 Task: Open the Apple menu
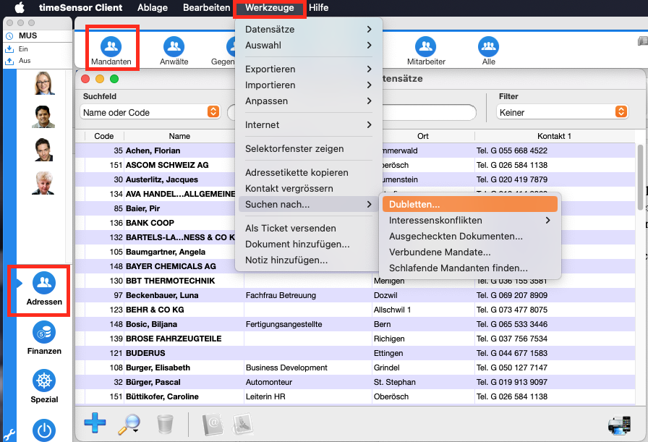point(20,7)
